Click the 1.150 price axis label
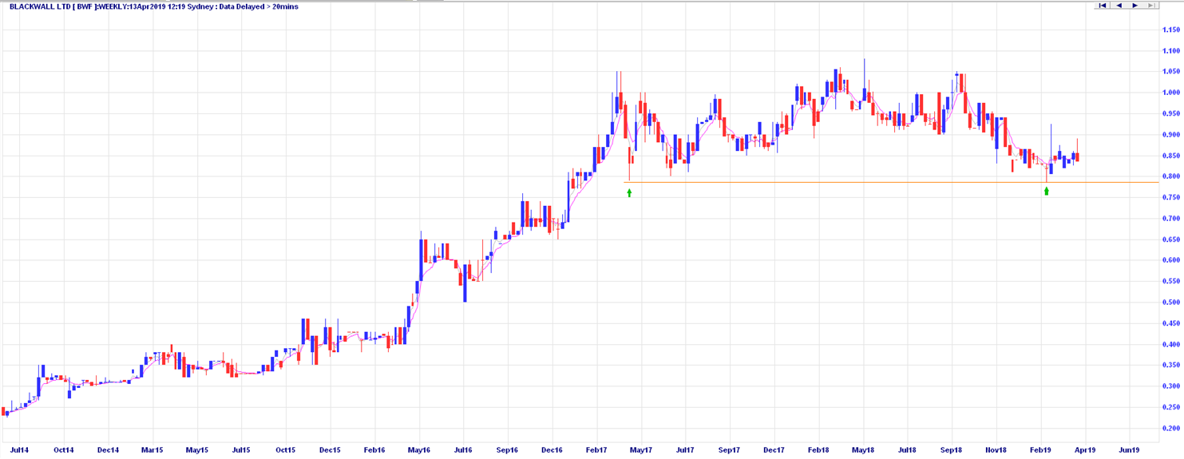The image size is (1184, 459). [1171, 30]
